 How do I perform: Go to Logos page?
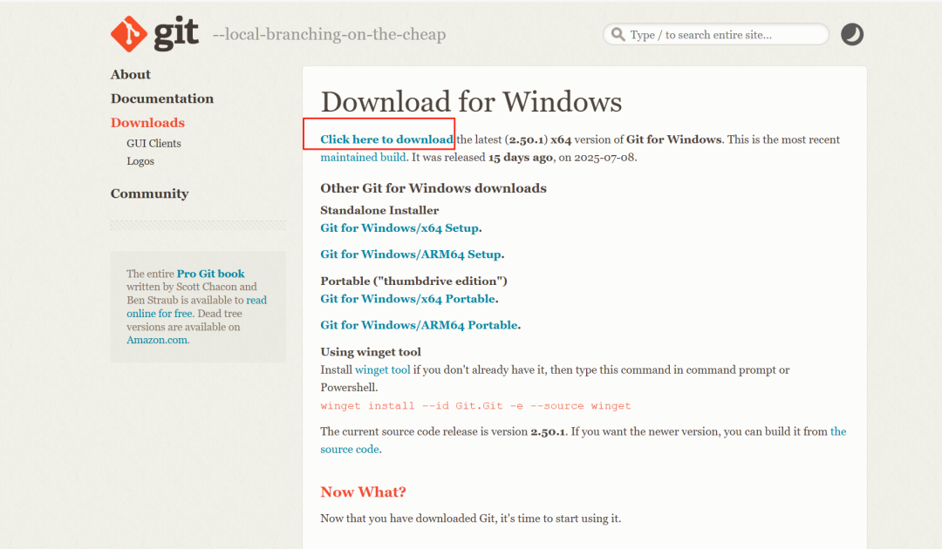pyautogui.click(x=140, y=161)
